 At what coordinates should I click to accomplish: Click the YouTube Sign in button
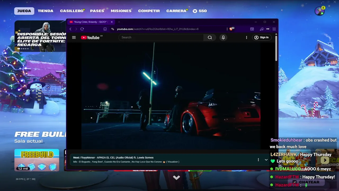pyautogui.click(x=261, y=37)
